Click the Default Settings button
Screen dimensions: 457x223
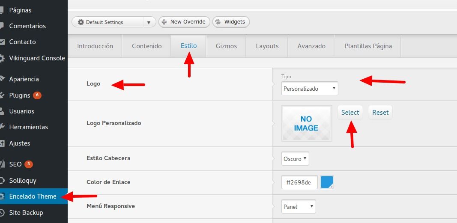[x=108, y=22]
